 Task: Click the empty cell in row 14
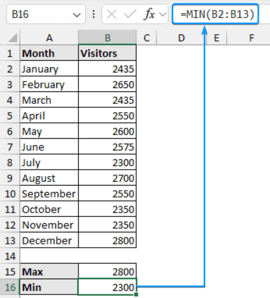pyautogui.click(x=49, y=256)
